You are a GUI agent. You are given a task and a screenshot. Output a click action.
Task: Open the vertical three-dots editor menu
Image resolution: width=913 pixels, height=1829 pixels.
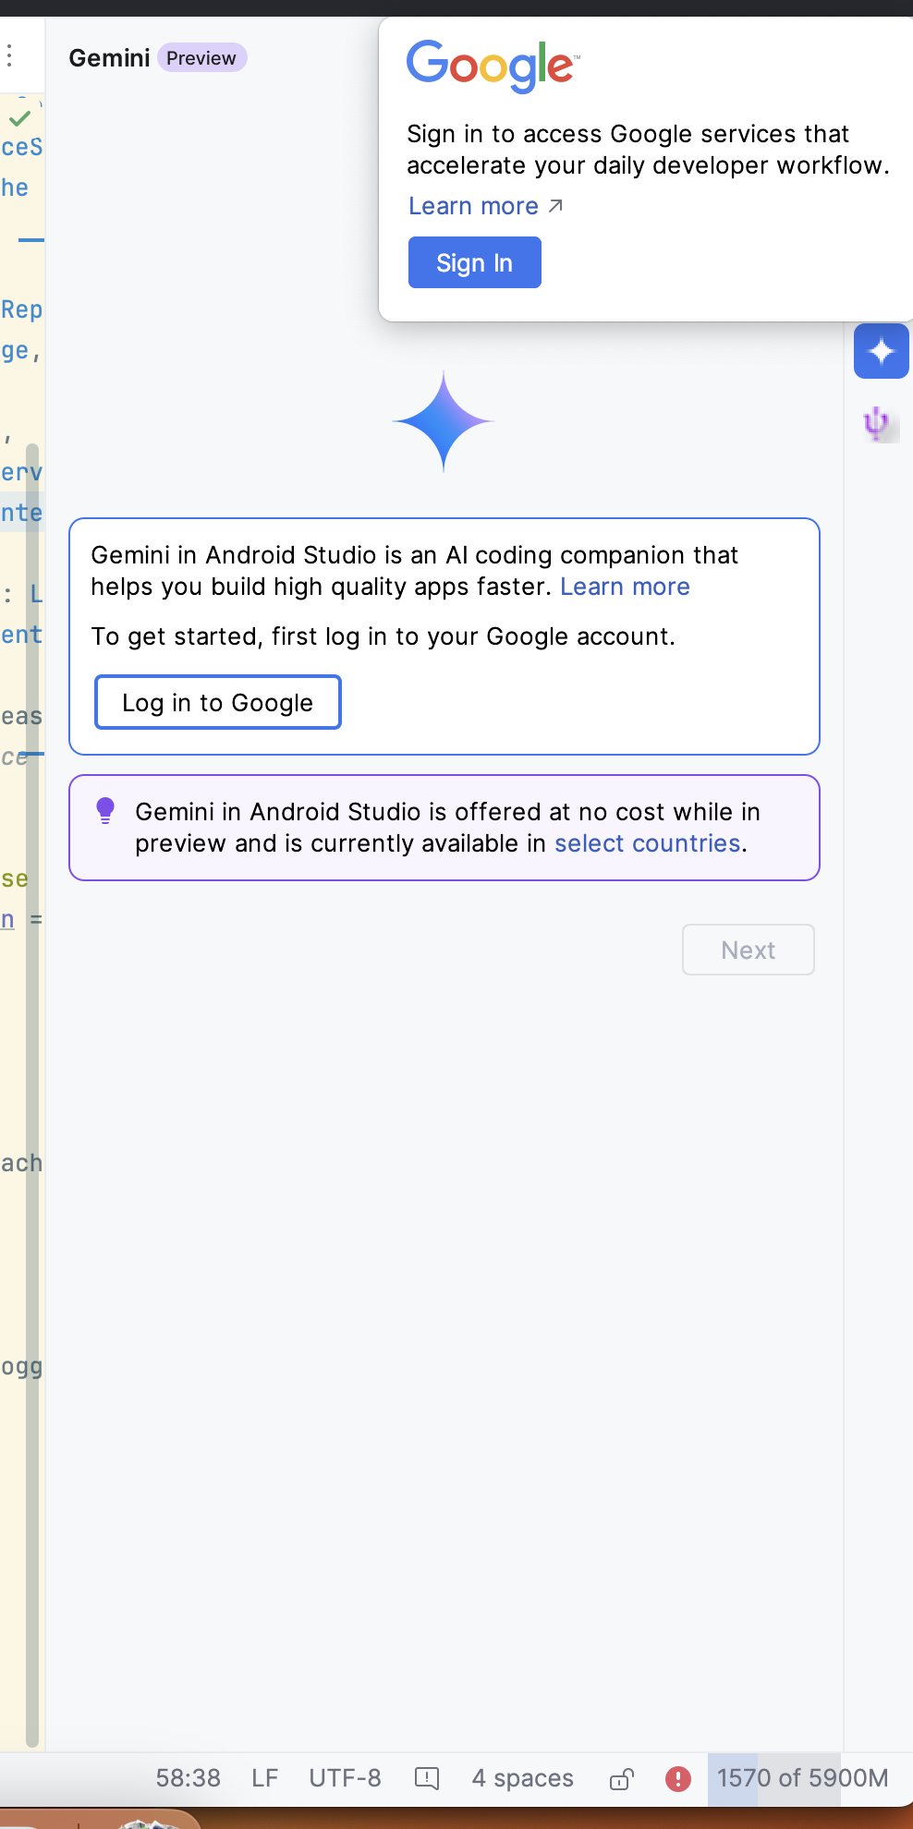[9, 55]
